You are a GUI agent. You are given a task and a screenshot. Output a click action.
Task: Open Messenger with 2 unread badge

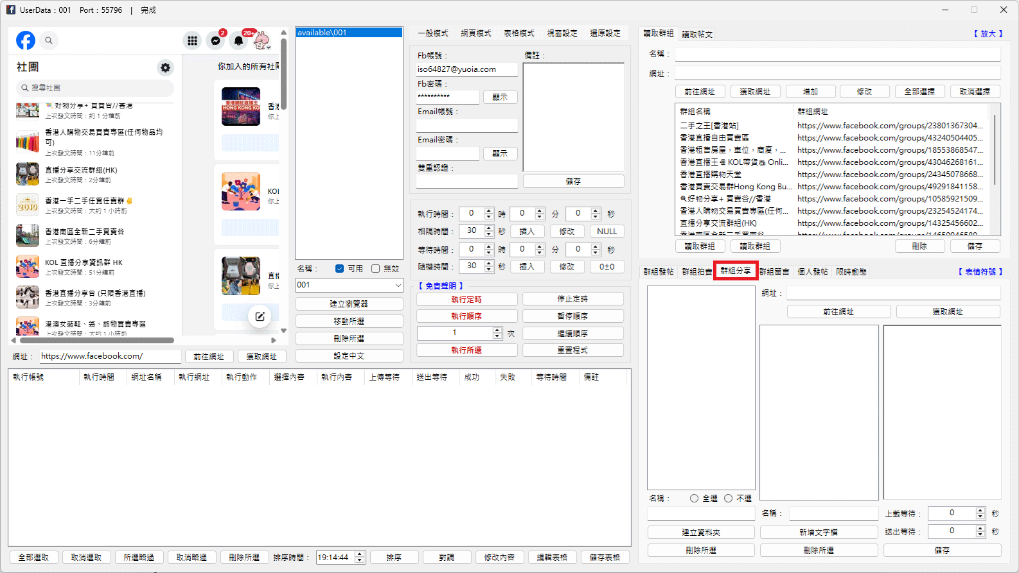tap(216, 40)
